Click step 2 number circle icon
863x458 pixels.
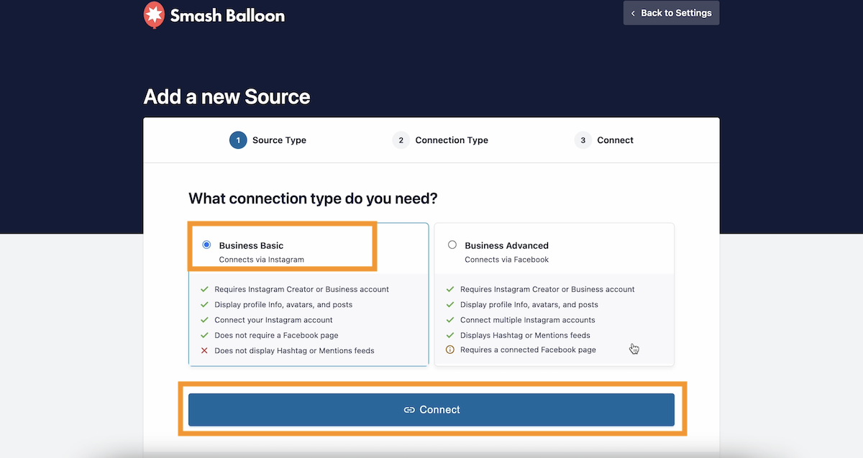pyautogui.click(x=401, y=140)
